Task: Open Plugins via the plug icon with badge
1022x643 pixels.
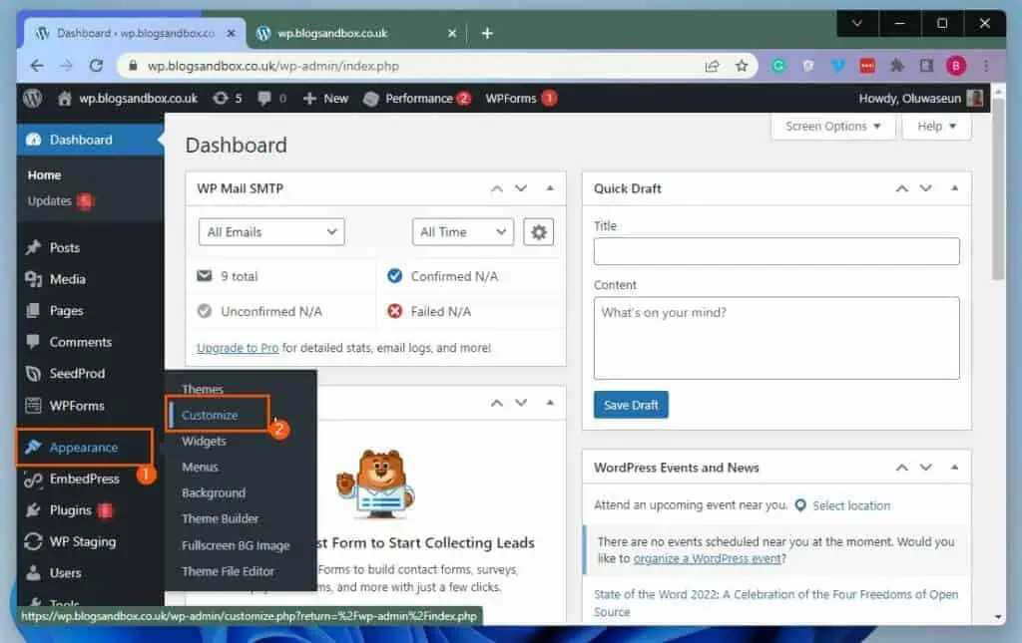Action: coord(33,510)
